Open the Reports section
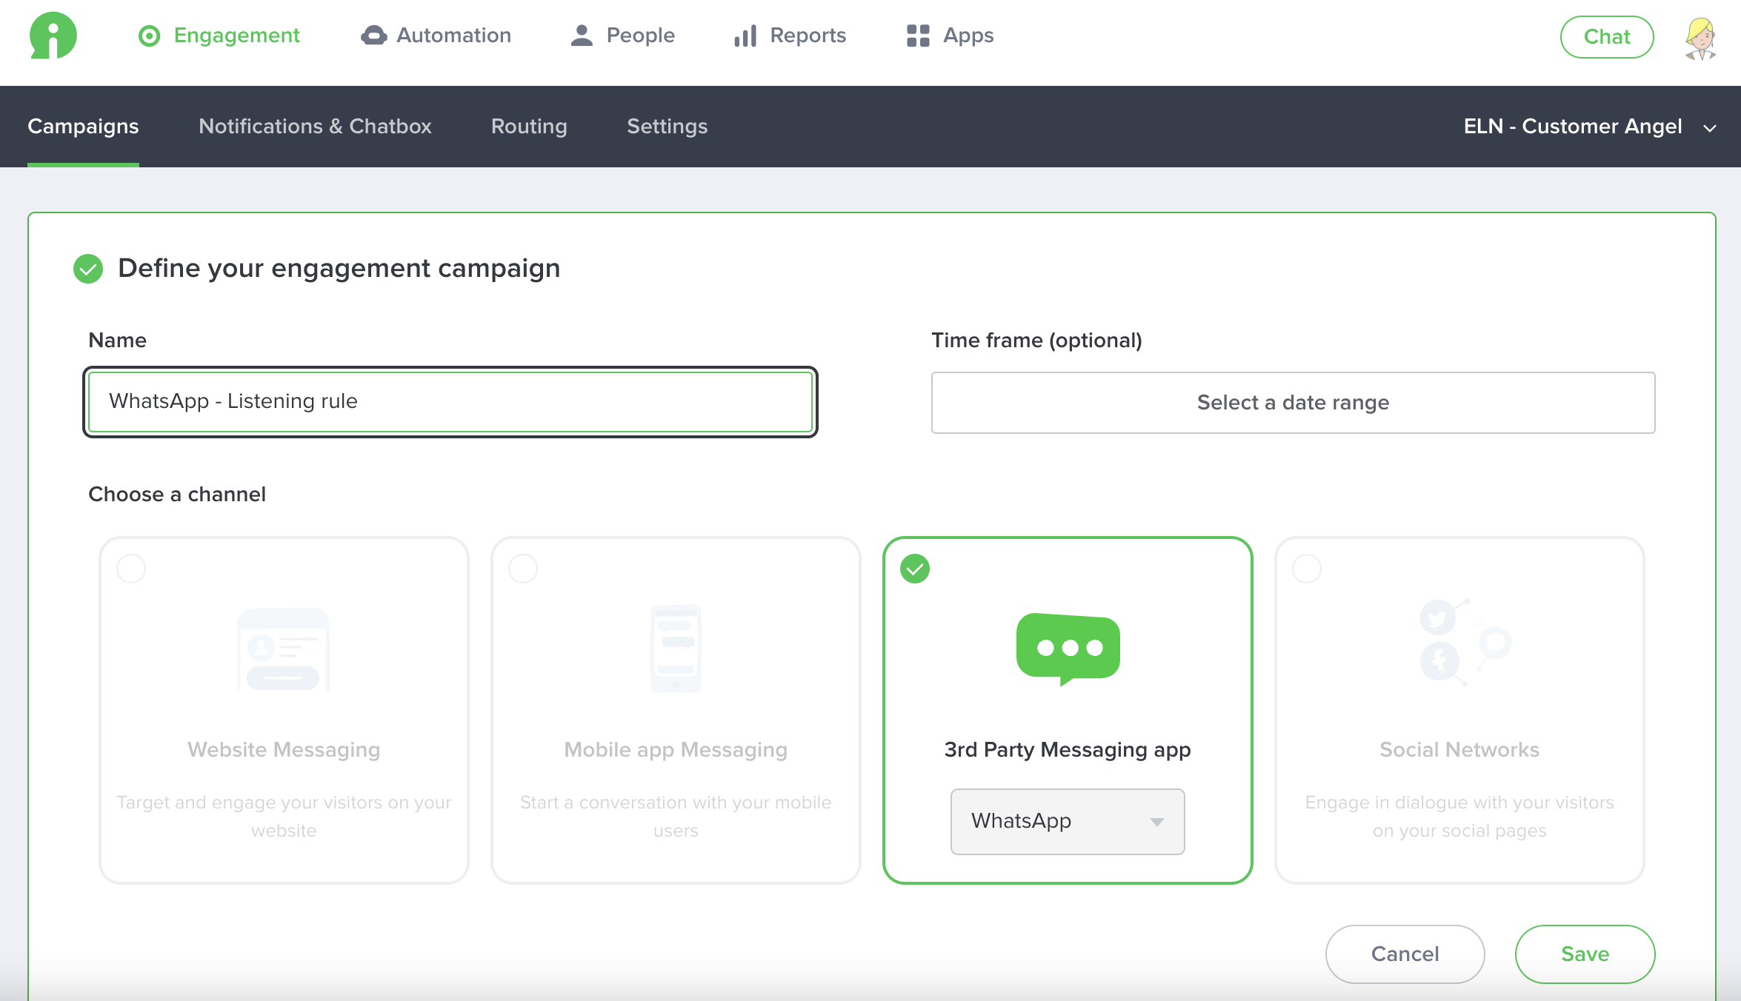Screen dimensions: 1741x1001 [x=790, y=36]
